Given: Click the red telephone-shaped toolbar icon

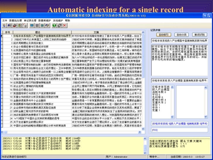Looking at the screenshot, I should [15, 25].
